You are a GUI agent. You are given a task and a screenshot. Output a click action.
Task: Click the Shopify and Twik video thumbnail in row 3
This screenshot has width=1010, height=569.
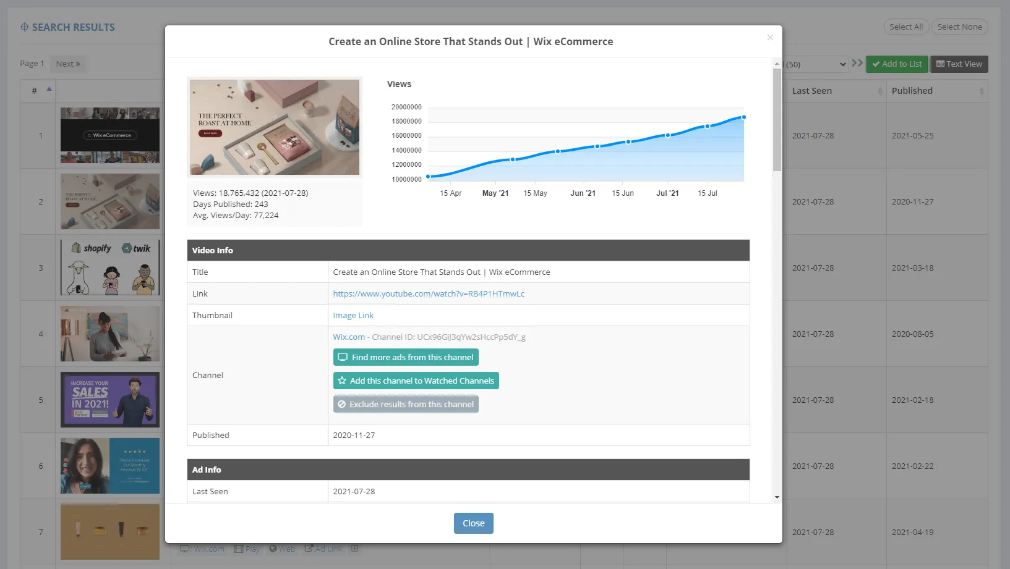tap(109, 267)
